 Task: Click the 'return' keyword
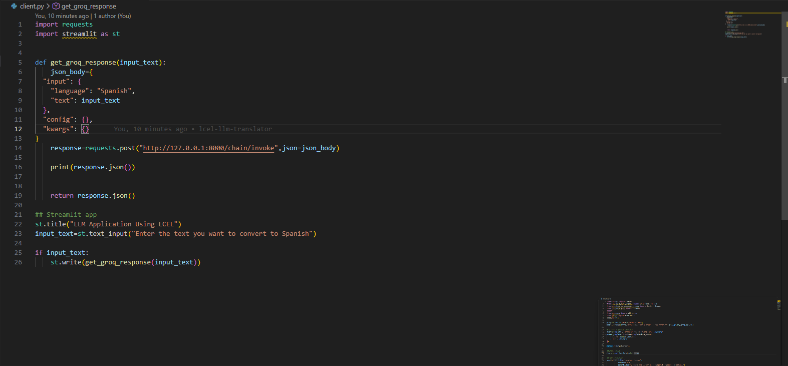pyautogui.click(x=62, y=196)
